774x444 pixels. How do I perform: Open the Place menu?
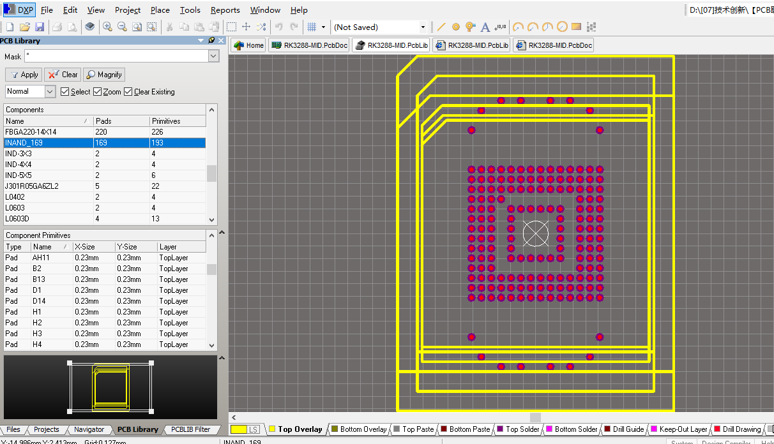[160, 10]
